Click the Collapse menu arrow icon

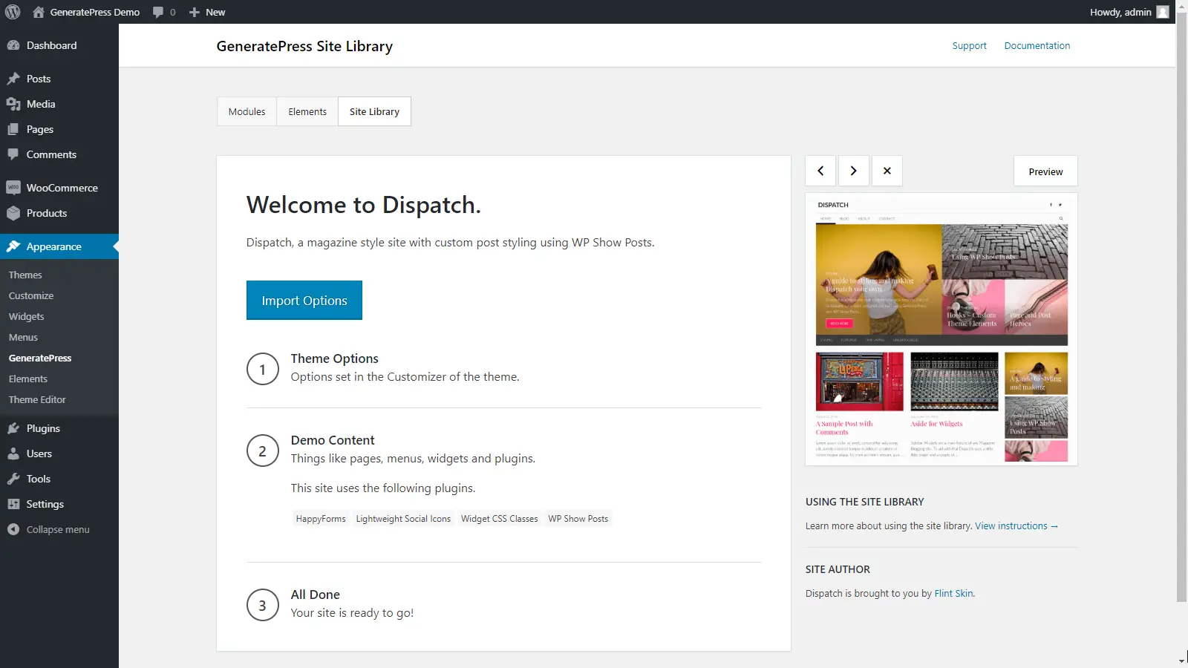coord(13,529)
